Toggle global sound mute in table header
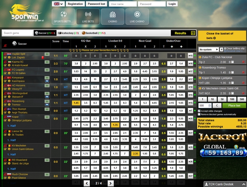 tap(5, 46)
